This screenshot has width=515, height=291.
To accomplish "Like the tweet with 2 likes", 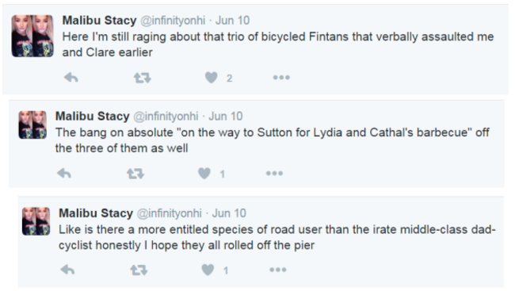I will (212, 78).
